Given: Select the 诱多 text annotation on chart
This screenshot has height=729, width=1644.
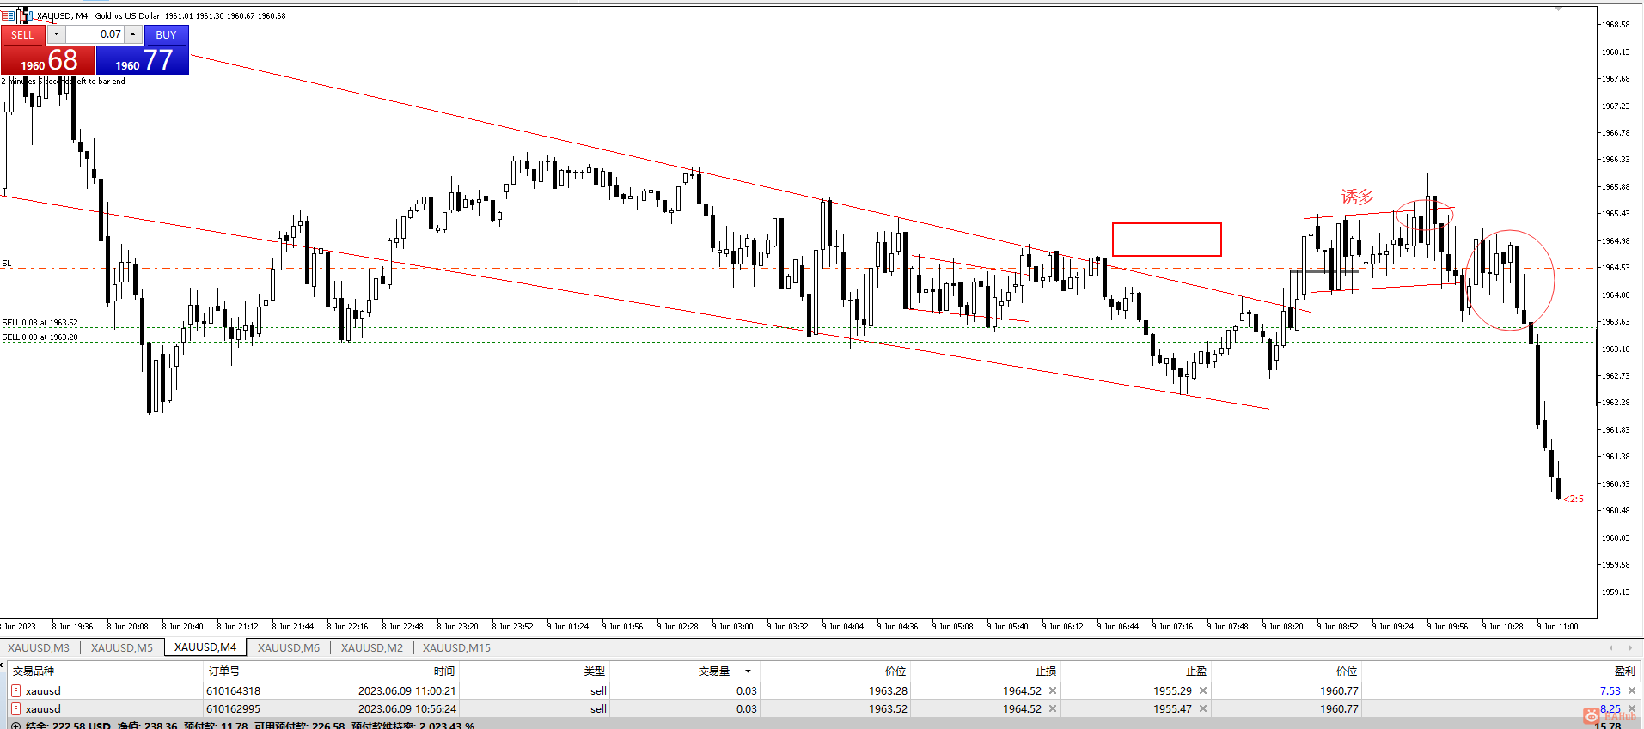Looking at the screenshot, I should (x=1358, y=197).
